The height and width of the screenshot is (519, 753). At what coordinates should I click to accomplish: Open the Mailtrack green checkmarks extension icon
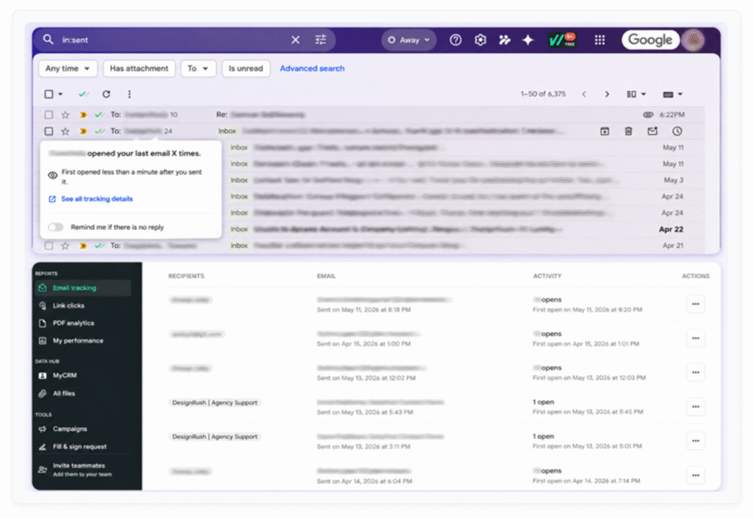(563, 40)
